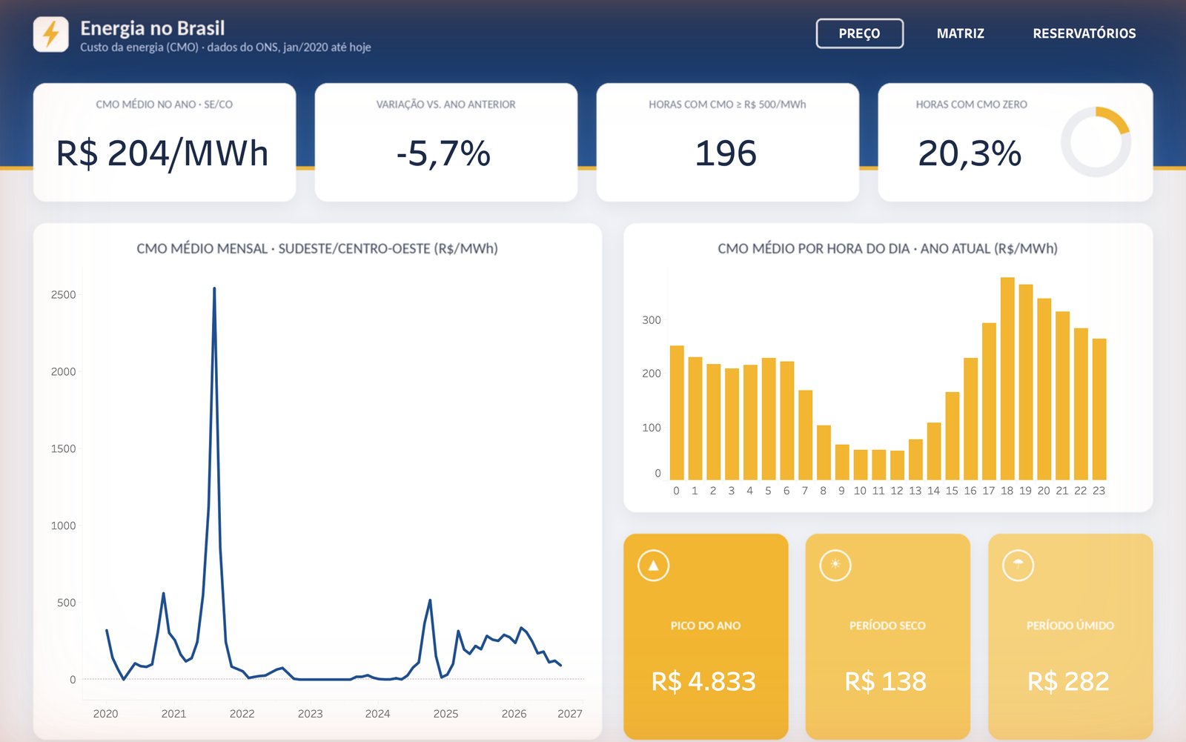
Task: Select the Período Seco R$ 138 card
Action: click(x=888, y=637)
